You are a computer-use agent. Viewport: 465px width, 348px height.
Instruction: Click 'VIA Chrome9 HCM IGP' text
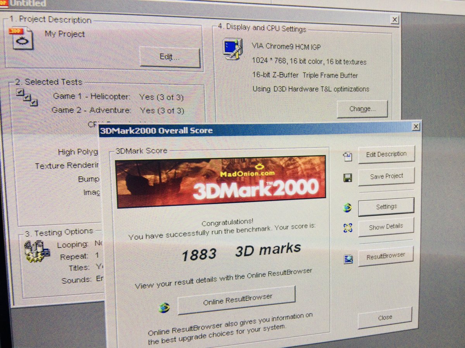286,46
